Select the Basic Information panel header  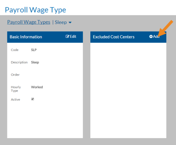[26, 37]
